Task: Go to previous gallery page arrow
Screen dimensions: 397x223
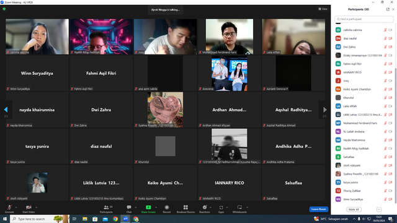Action: pos(6,110)
